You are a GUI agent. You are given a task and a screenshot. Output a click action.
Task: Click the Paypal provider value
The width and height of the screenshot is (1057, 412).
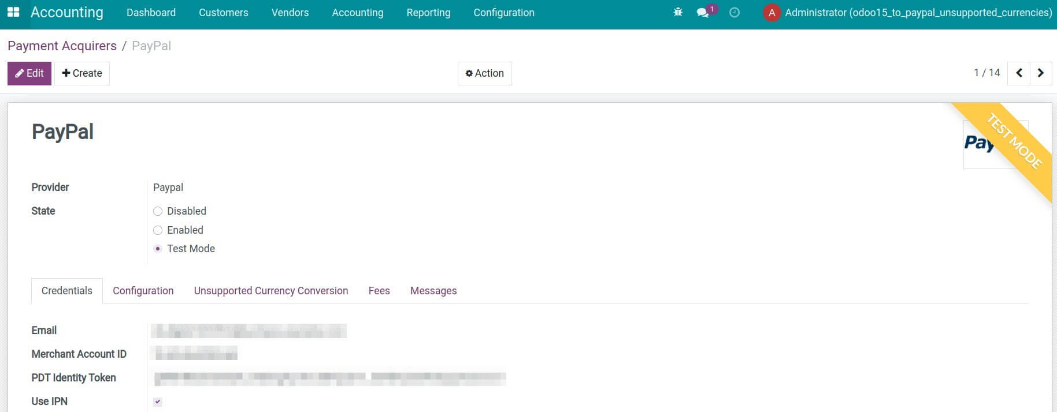point(168,188)
